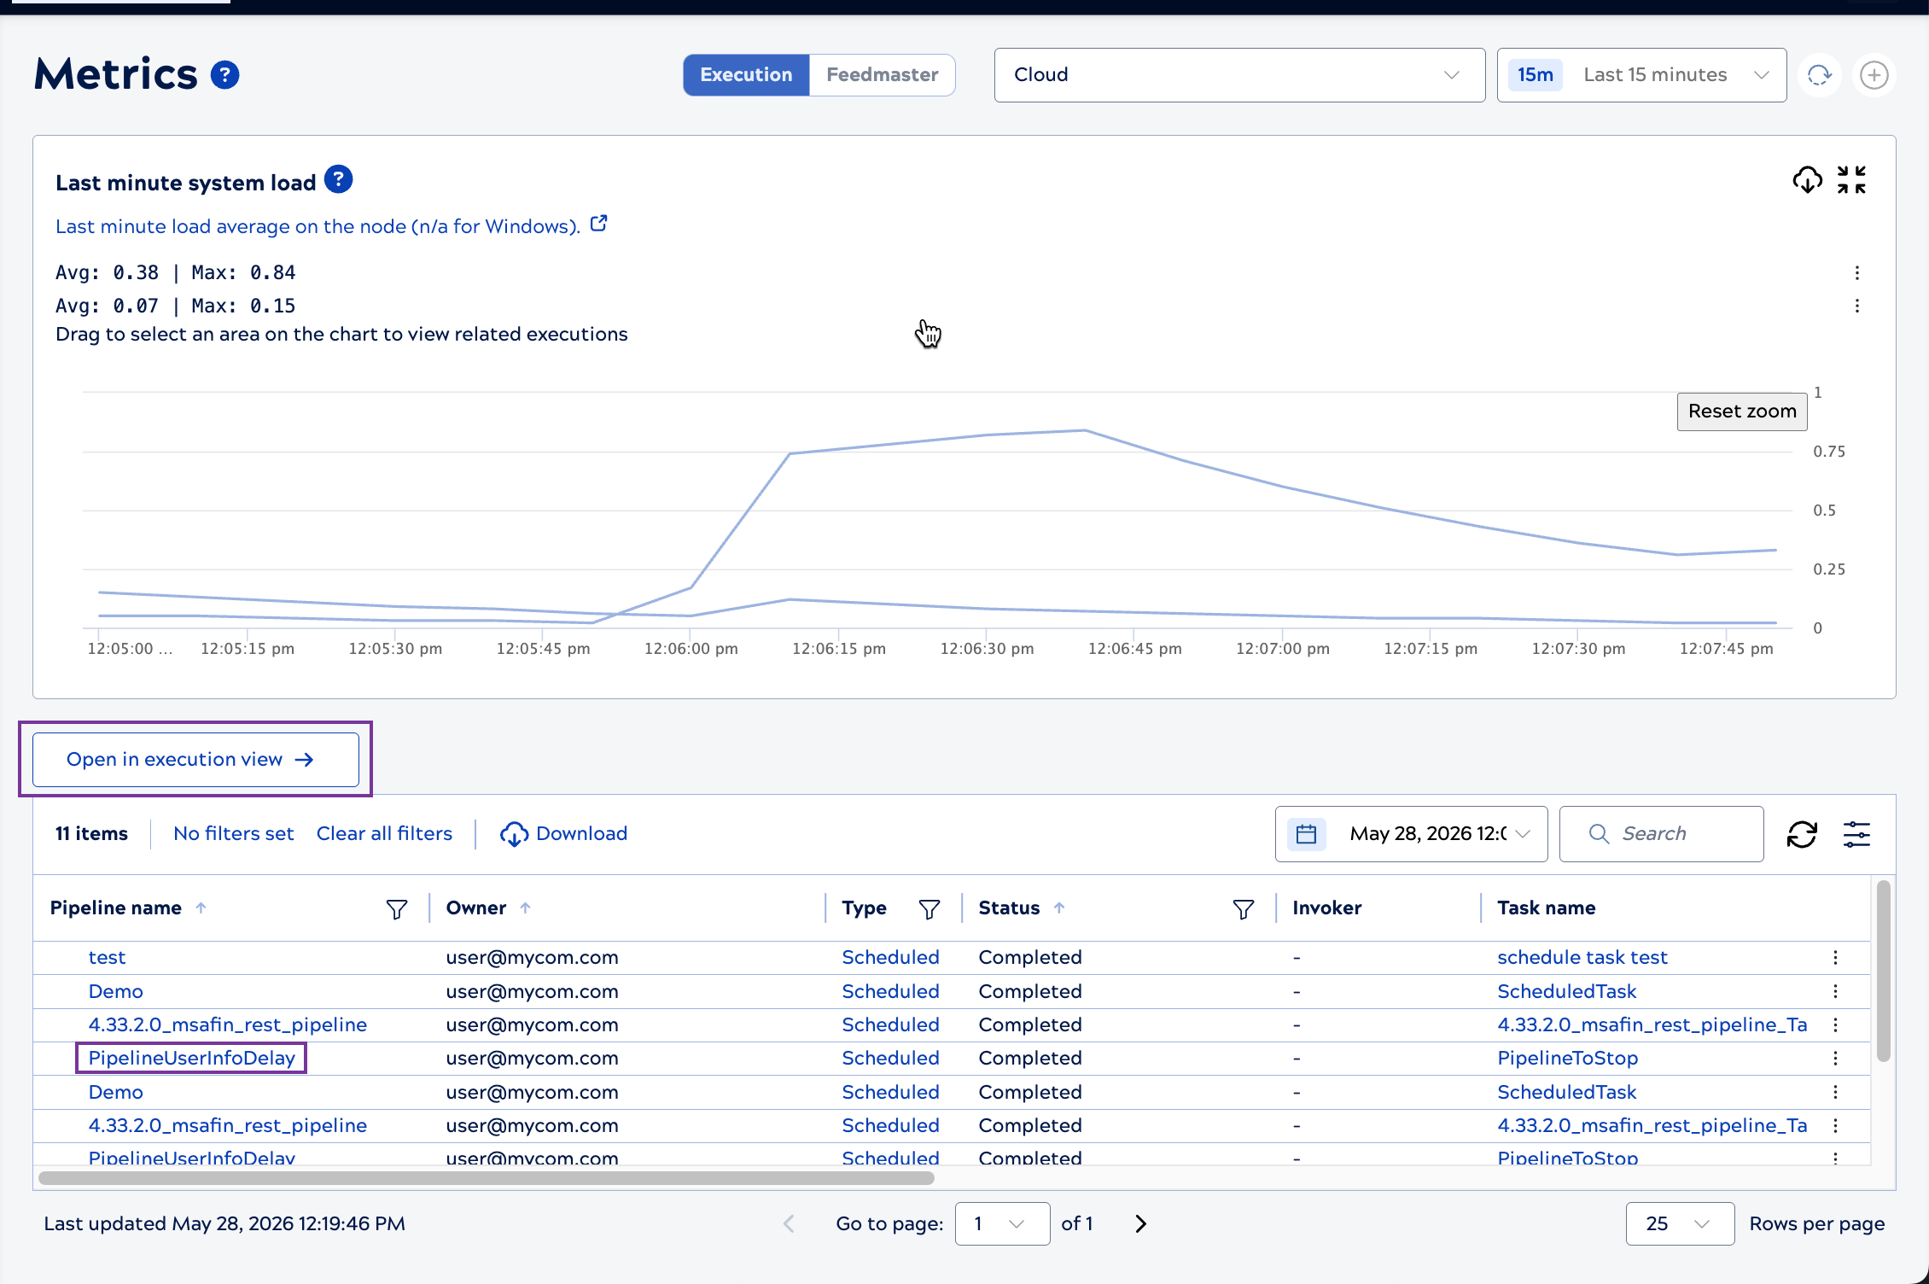Click Clear all filters link

pyautogui.click(x=384, y=834)
